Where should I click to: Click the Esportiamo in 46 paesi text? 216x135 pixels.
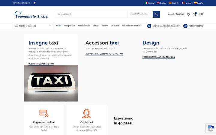pos(124,121)
